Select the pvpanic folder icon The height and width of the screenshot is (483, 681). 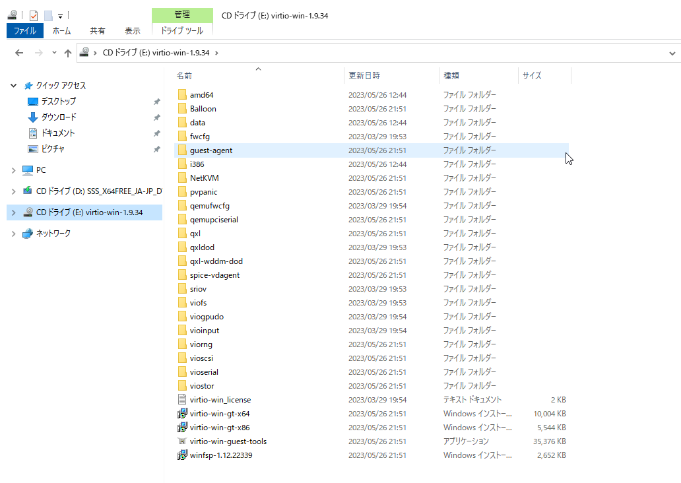coord(182,192)
